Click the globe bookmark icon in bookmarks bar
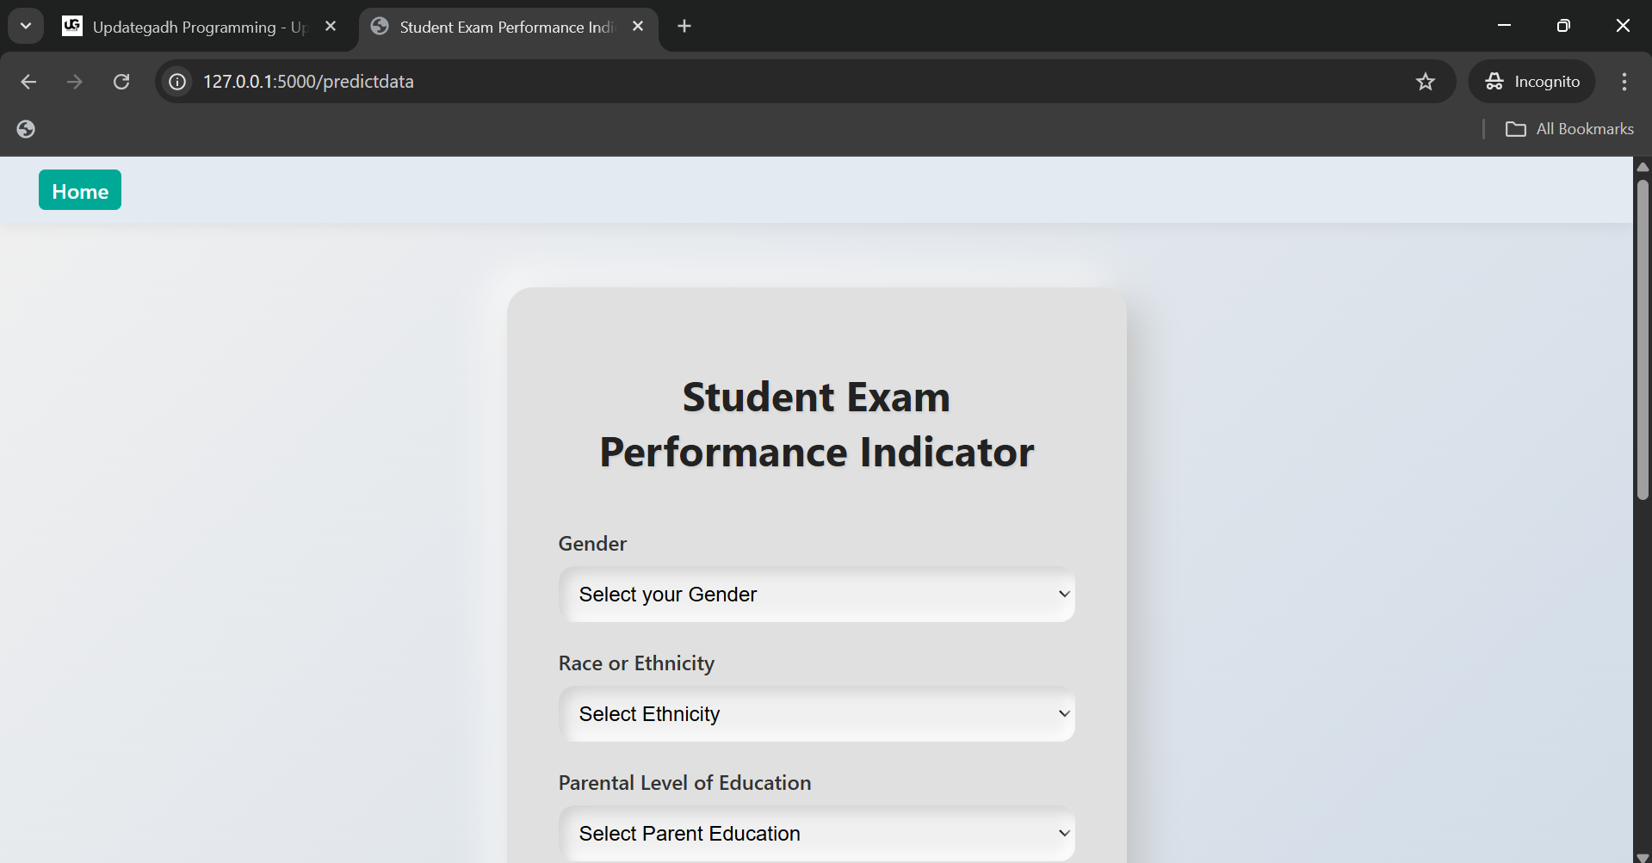1652x863 pixels. tap(26, 129)
